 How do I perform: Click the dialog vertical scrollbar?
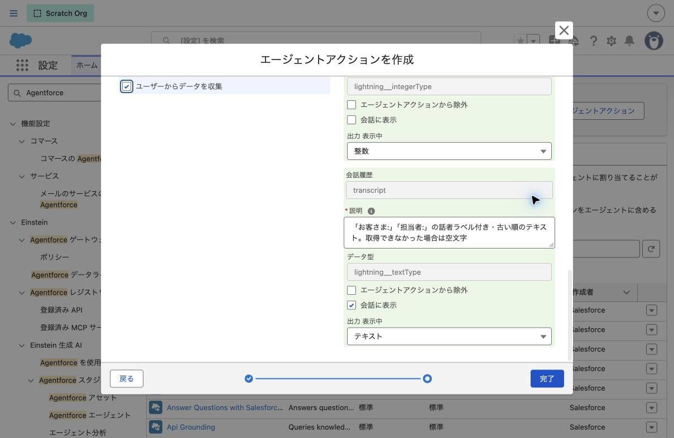click(570, 314)
